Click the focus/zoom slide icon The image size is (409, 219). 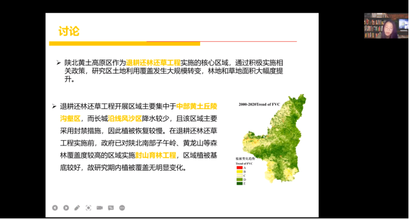click(89, 208)
